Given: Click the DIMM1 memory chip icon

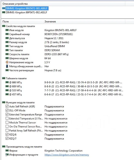Looking at the screenshot, I should [x=4, y=8].
